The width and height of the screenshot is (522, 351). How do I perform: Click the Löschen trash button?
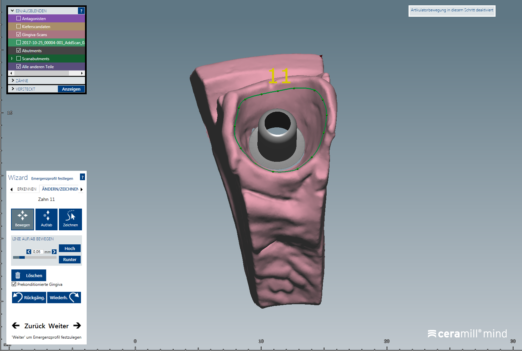[29, 275]
